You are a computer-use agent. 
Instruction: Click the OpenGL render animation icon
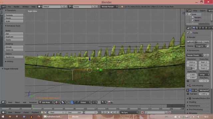click(112, 102)
